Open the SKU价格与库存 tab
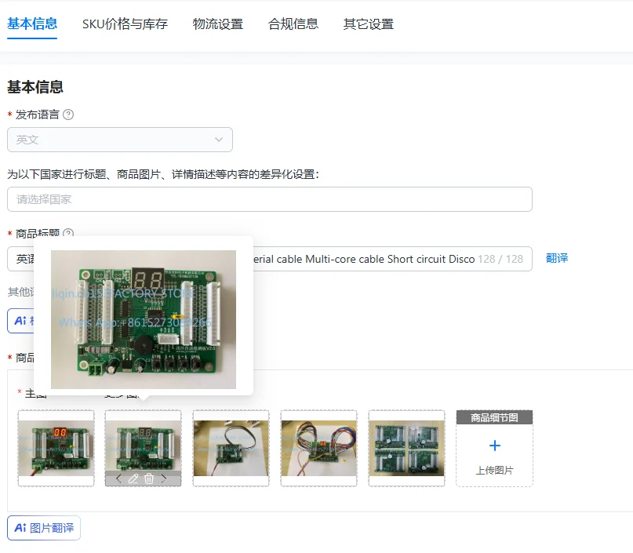 [x=125, y=24]
